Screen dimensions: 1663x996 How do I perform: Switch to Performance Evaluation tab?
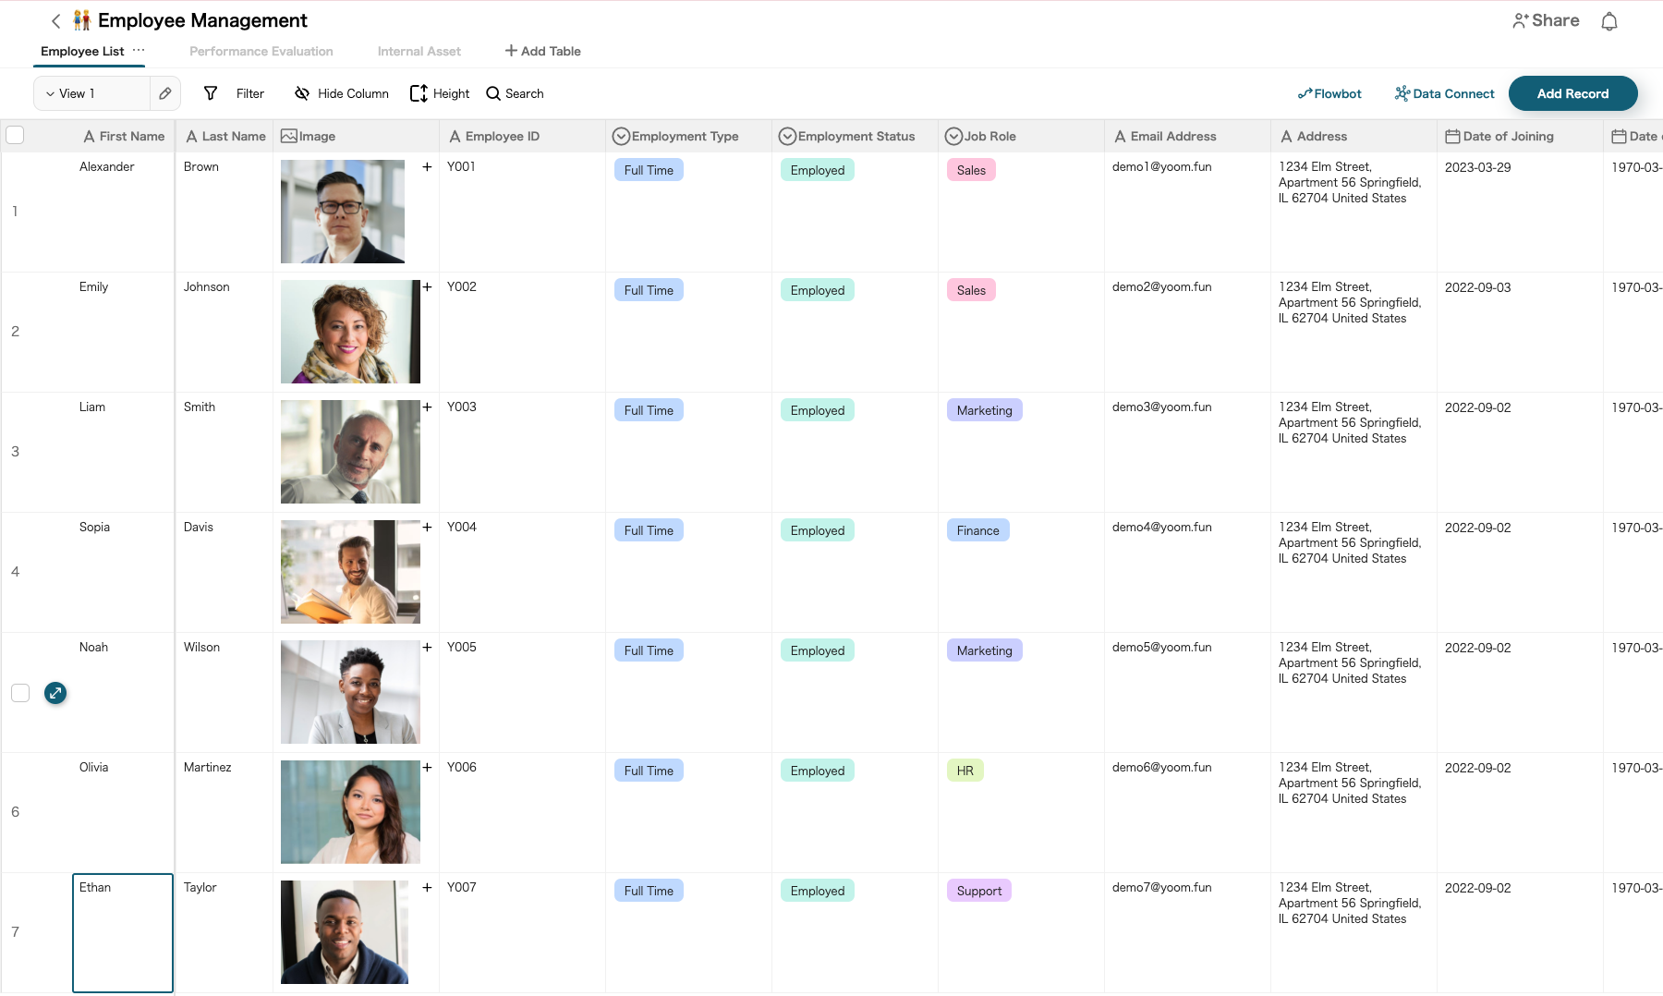click(261, 52)
